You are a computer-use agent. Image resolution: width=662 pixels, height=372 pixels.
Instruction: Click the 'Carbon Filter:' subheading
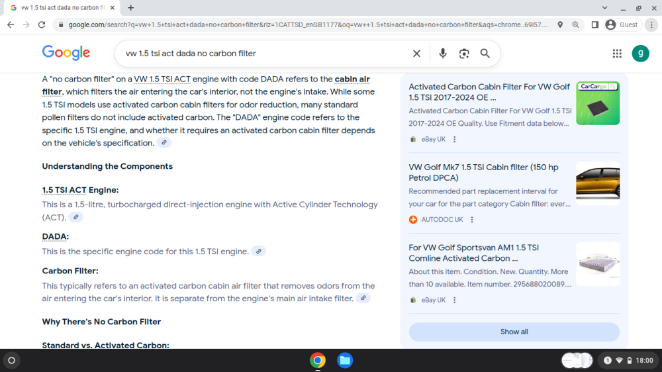click(70, 271)
